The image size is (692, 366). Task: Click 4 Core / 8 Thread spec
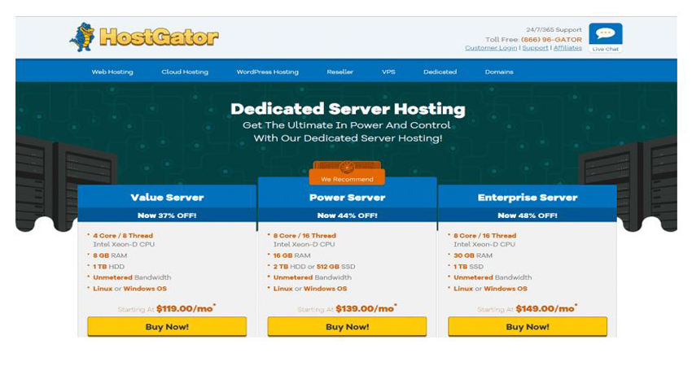click(123, 236)
